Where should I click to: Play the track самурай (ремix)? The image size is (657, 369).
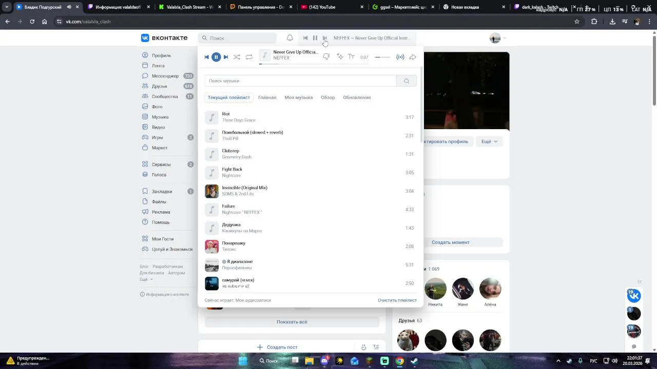pyautogui.click(x=311, y=283)
